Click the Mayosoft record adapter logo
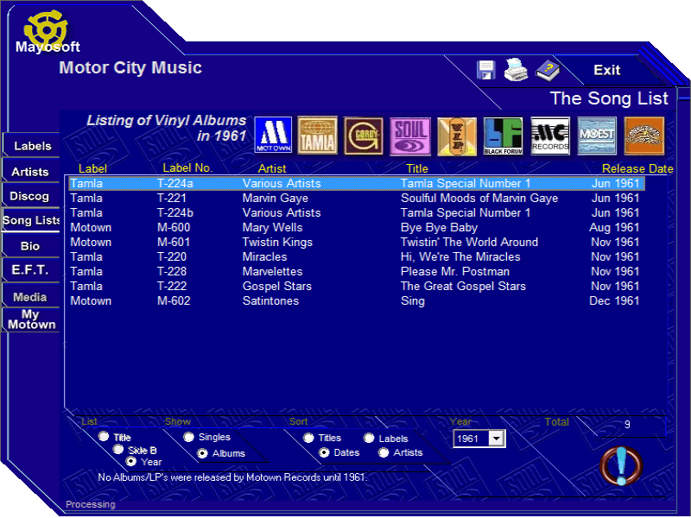This screenshot has height=518, width=691. [46, 30]
